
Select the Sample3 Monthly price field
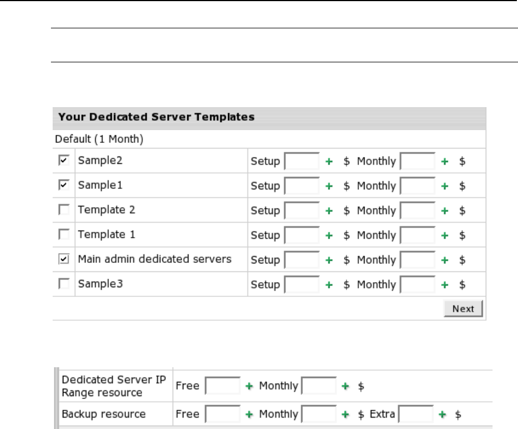pyautogui.click(x=418, y=284)
